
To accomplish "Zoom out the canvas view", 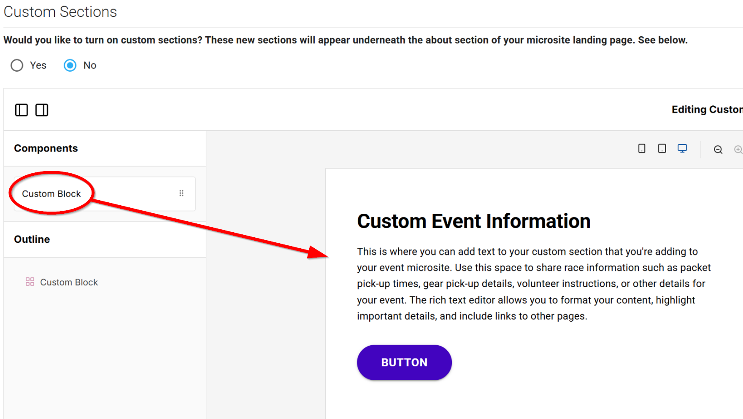I will [718, 150].
